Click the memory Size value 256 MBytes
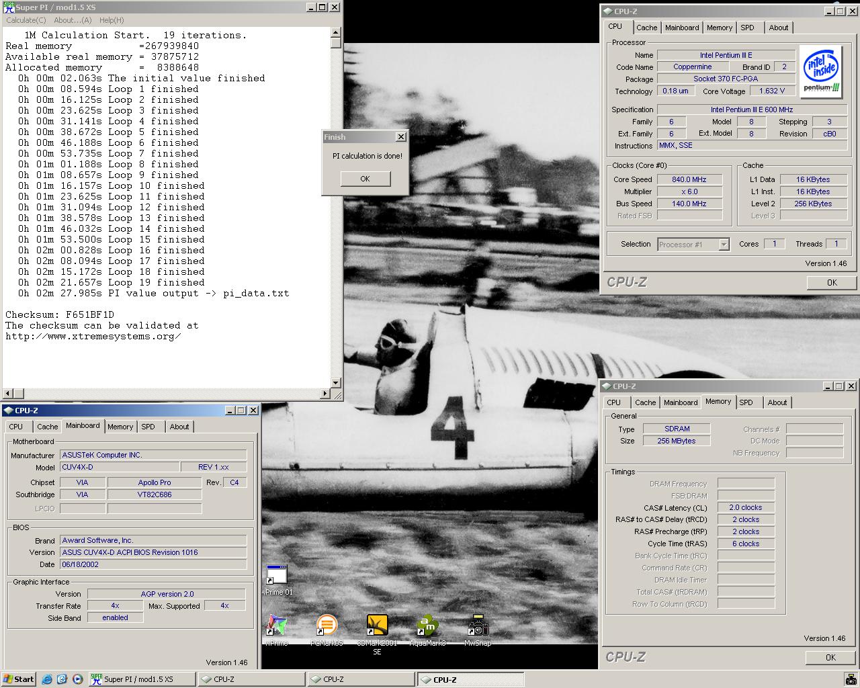The height and width of the screenshot is (688, 860). point(677,441)
